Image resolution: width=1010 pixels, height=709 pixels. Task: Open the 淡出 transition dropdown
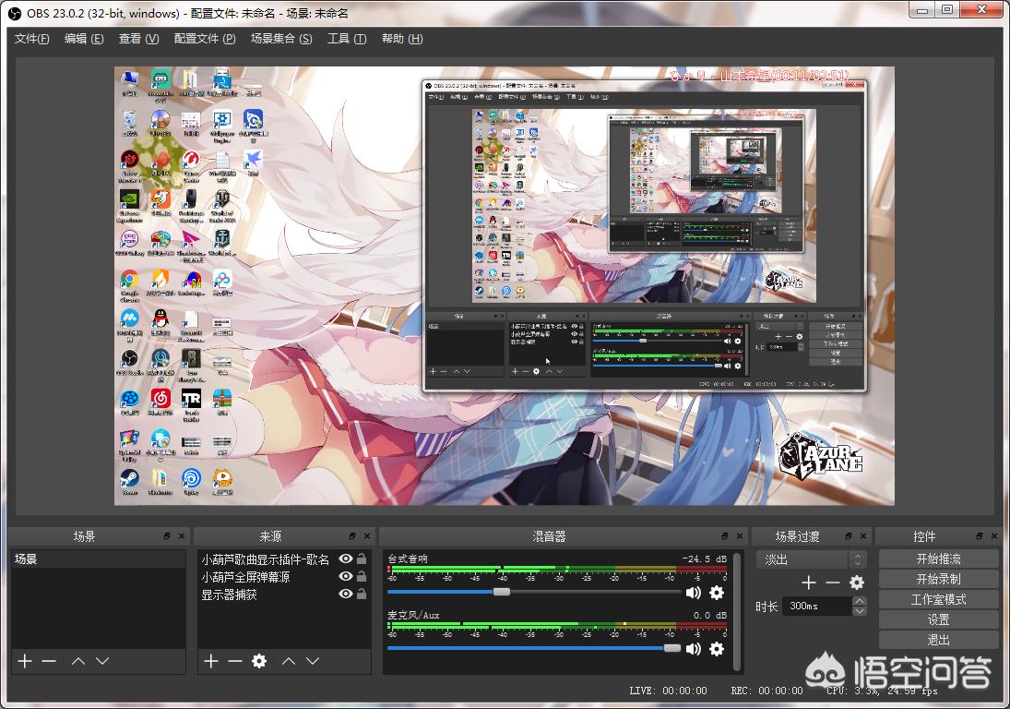click(811, 559)
